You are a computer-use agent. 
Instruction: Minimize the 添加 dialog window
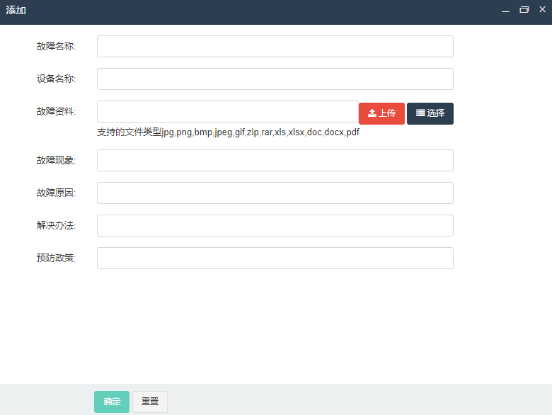(x=505, y=10)
